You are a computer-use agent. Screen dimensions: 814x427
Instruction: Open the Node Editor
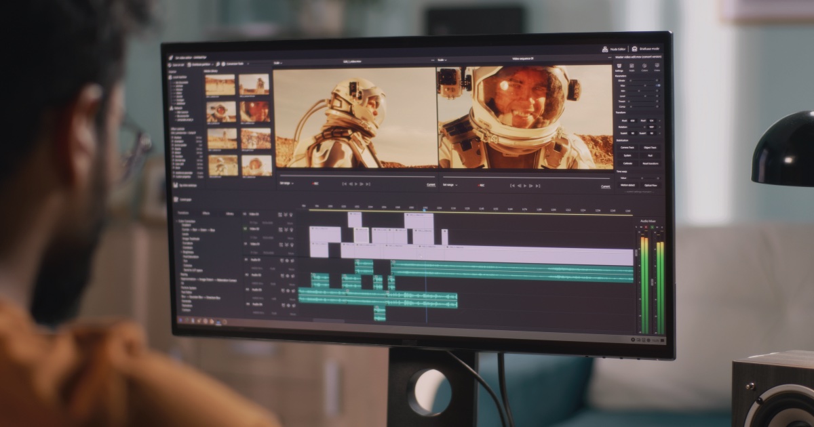click(x=614, y=49)
